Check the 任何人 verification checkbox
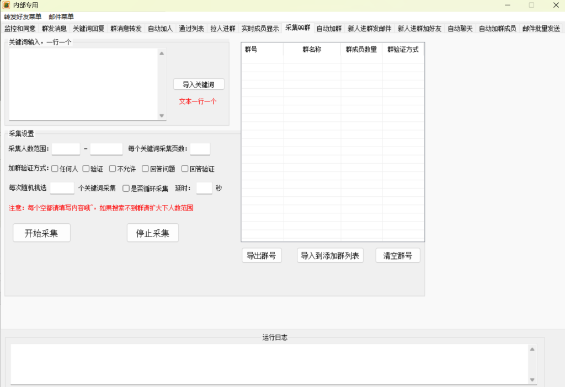The height and width of the screenshot is (387, 565). pos(55,169)
